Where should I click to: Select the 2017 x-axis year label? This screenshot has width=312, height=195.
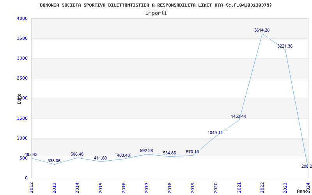click(147, 188)
